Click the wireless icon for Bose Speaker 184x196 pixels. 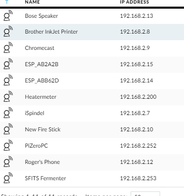(8, 15)
